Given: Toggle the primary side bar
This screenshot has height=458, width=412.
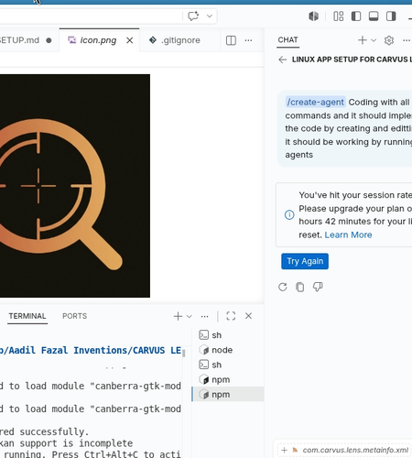Looking at the screenshot, I should pos(356,16).
